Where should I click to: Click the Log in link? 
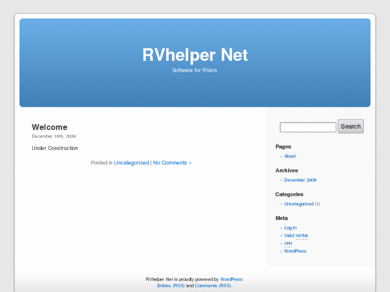point(291,228)
